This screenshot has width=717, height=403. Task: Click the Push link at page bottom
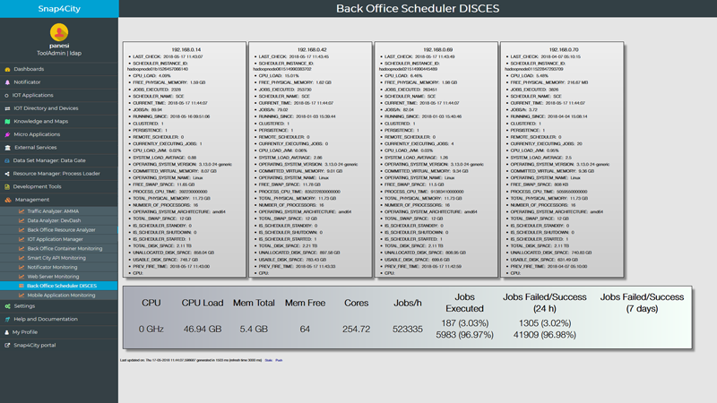tap(279, 360)
